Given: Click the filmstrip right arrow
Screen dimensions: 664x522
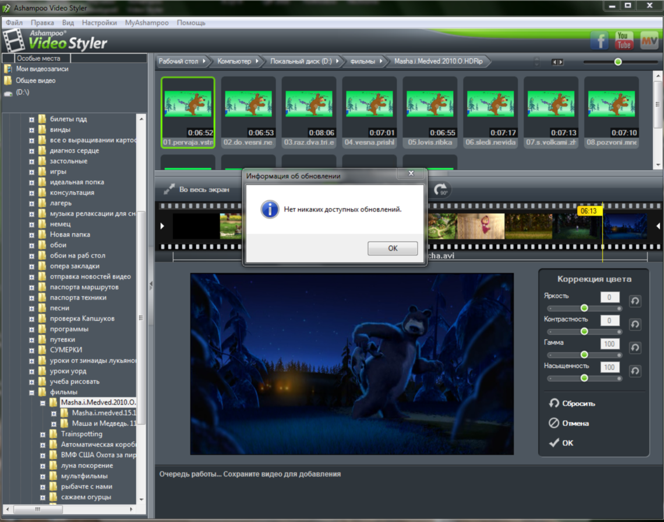Looking at the screenshot, I should (658, 226).
